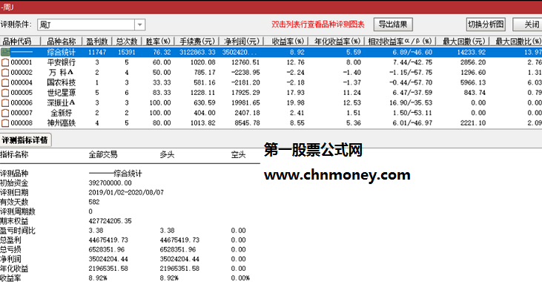Click the 期末权益 value 427724205.35
Image resolution: width=542 pixels, height=282 pixels.
(x=110, y=221)
